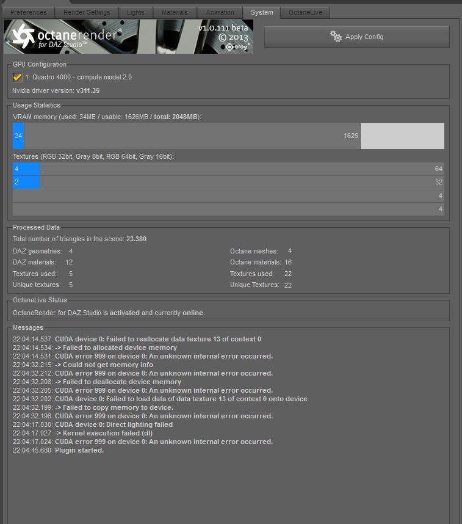Open the Preferences tab
This screenshot has width=462, height=524.
(x=29, y=12)
